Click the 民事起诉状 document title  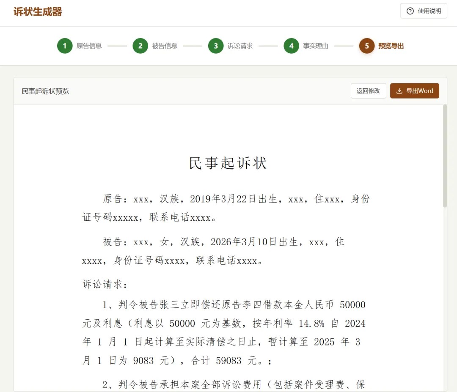pyautogui.click(x=228, y=163)
